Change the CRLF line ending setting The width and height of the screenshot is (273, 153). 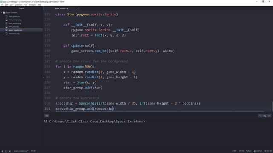pyautogui.click(x=234, y=151)
